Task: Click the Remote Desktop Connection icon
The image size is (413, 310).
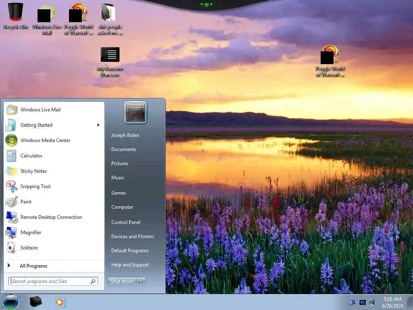Action: pyautogui.click(x=12, y=217)
